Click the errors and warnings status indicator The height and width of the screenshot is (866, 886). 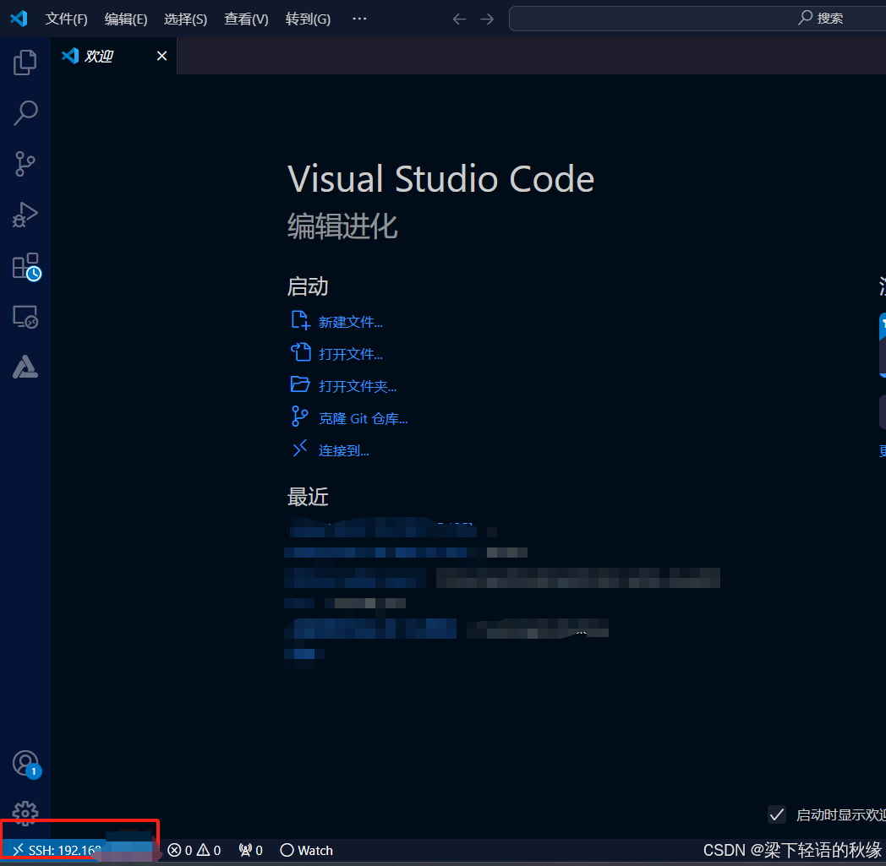[x=194, y=850]
